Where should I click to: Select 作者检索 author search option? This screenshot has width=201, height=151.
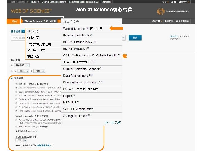[43, 38]
